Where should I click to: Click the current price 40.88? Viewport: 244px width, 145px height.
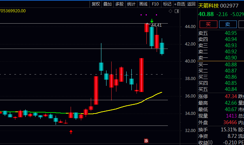(206, 14)
